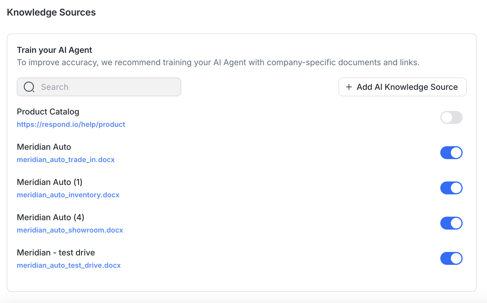Focus the Search knowledge sources field
This screenshot has height=303, width=487.
(x=106, y=87)
